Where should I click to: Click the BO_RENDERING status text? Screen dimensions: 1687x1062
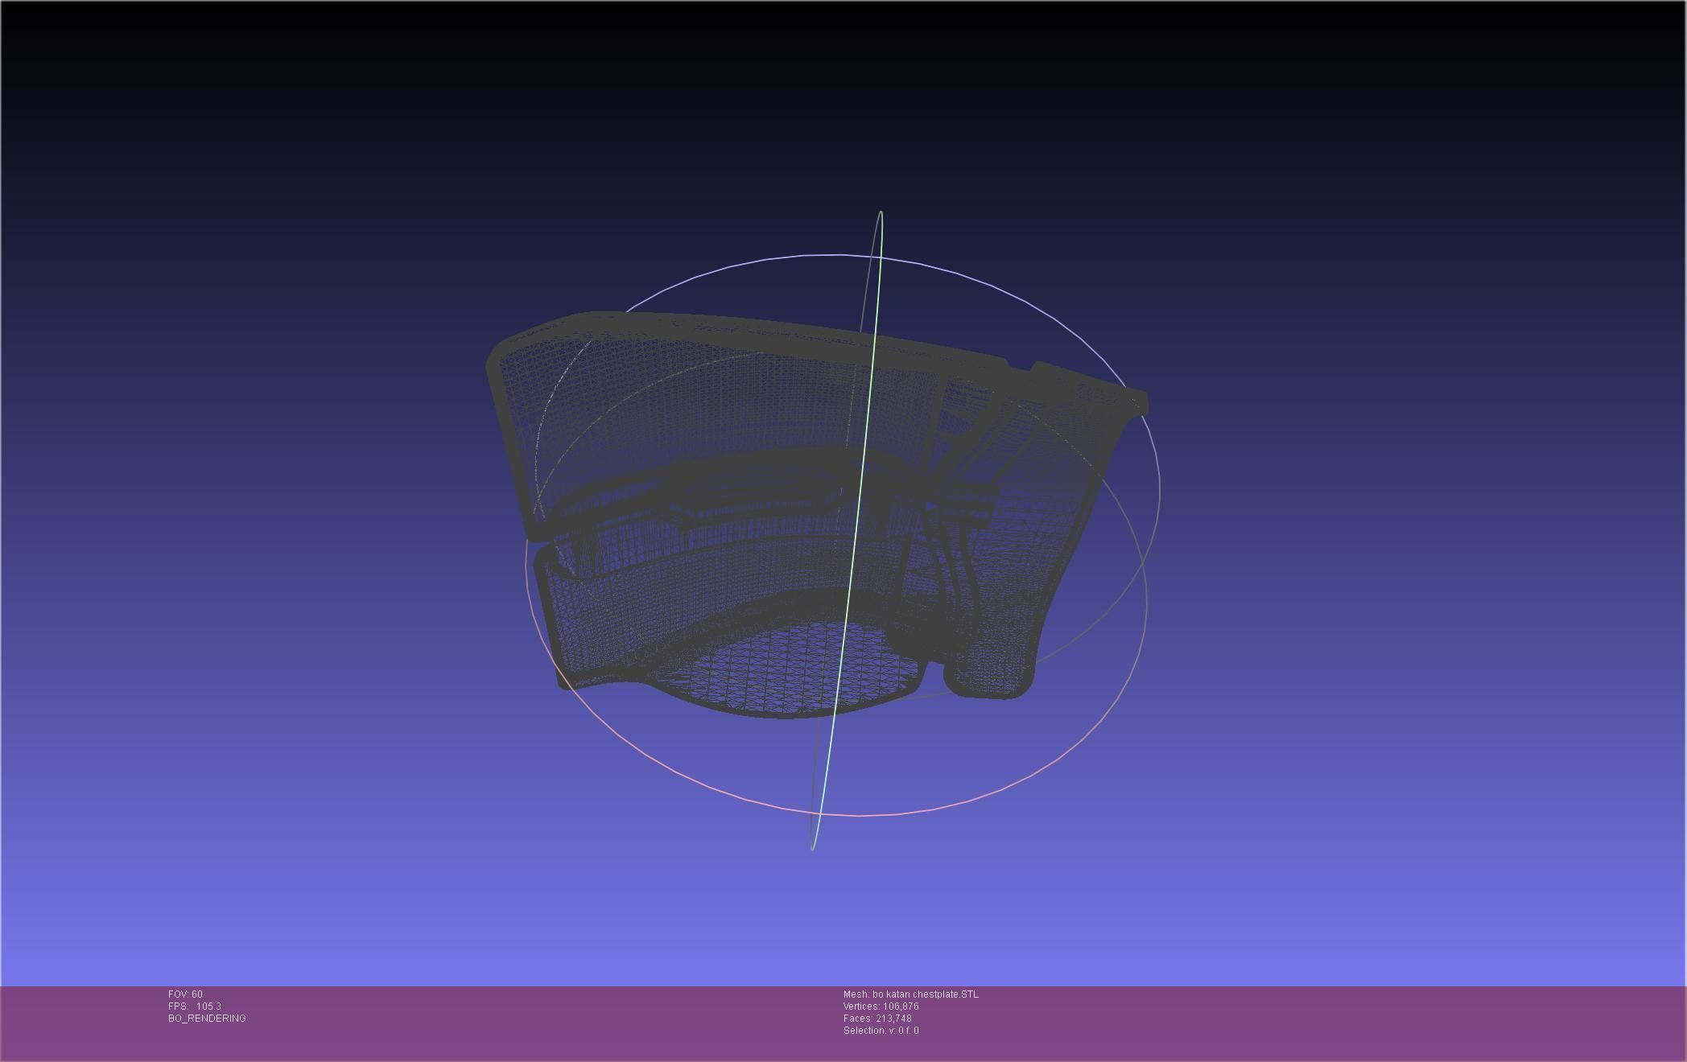(x=207, y=1019)
